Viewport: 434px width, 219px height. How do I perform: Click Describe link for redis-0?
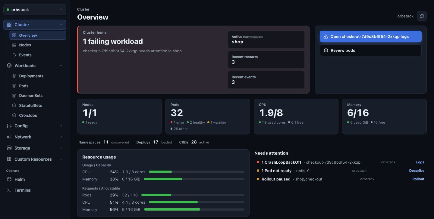[417, 171]
